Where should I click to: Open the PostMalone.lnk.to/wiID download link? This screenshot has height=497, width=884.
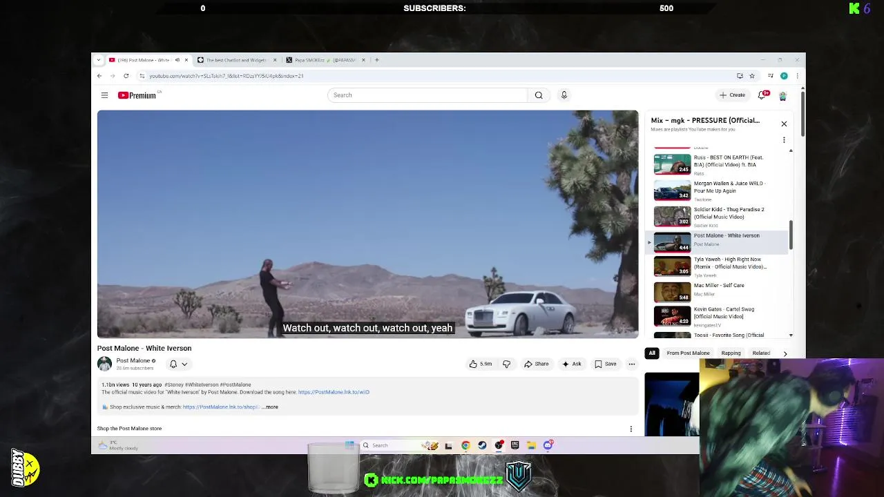click(x=334, y=392)
